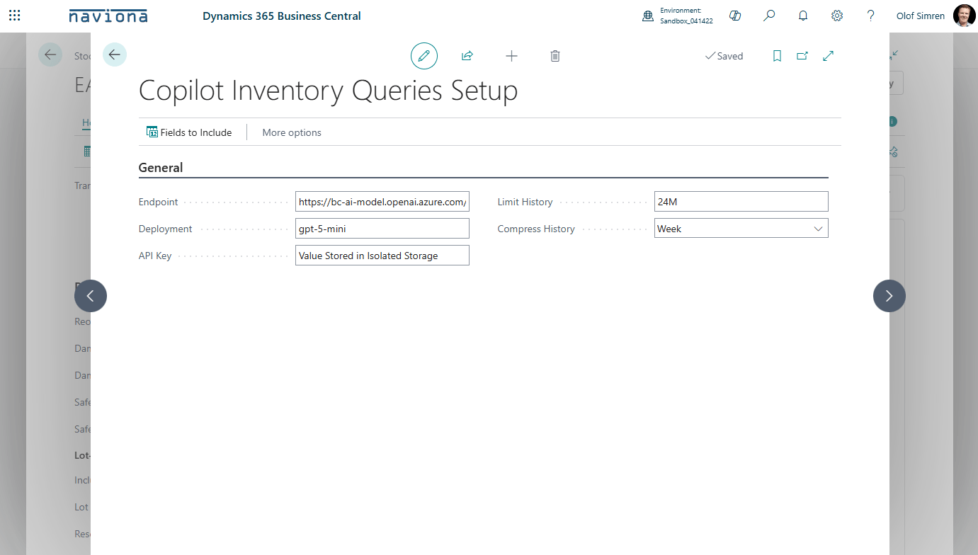Click the Copilot Inventory Queries Setup page title
978x555 pixels.
[328, 91]
